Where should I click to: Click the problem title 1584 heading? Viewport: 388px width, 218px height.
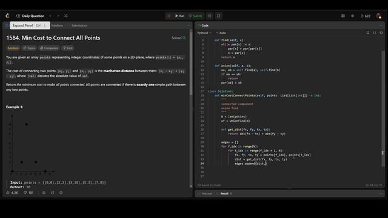(x=53, y=38)
